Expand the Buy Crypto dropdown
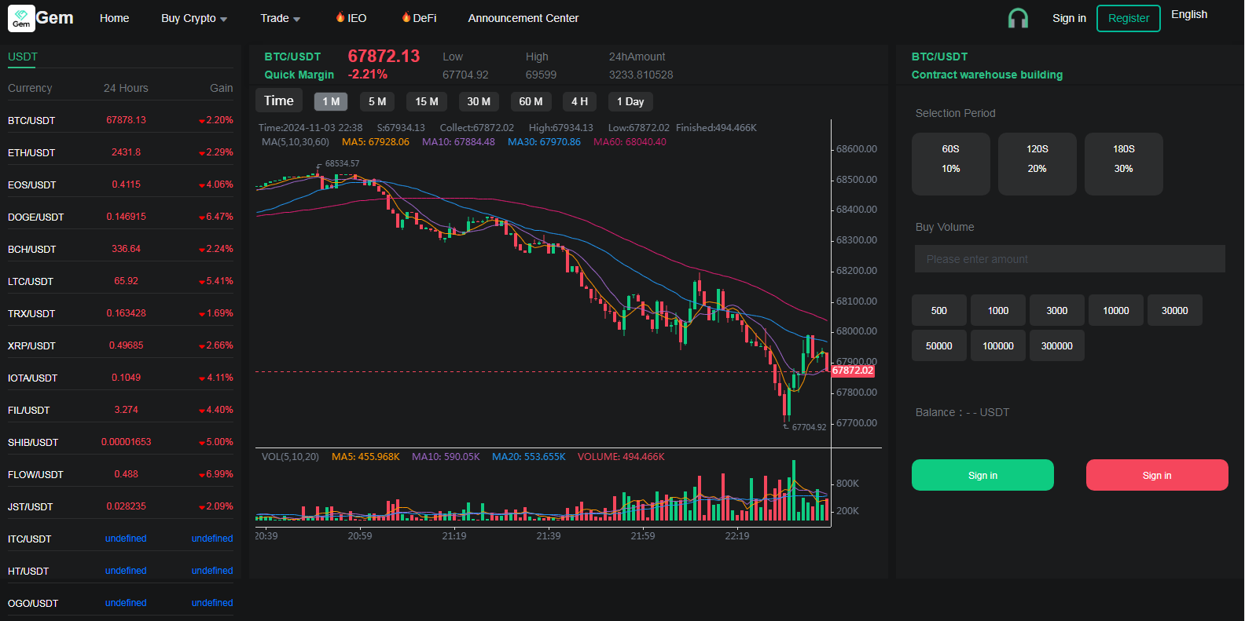Image resolution: width=1245 pixels, height=621 pixels. [194, 18]
